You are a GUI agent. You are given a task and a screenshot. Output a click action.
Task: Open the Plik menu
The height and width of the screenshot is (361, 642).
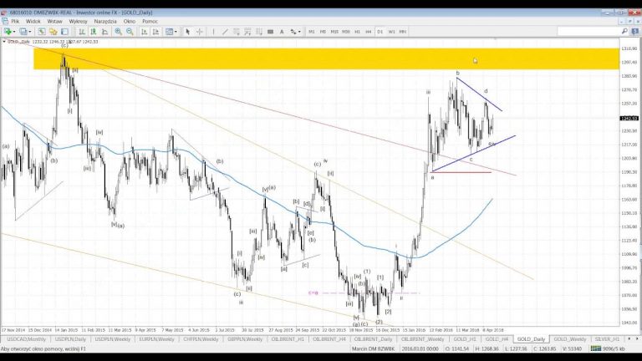coord(15,21)
